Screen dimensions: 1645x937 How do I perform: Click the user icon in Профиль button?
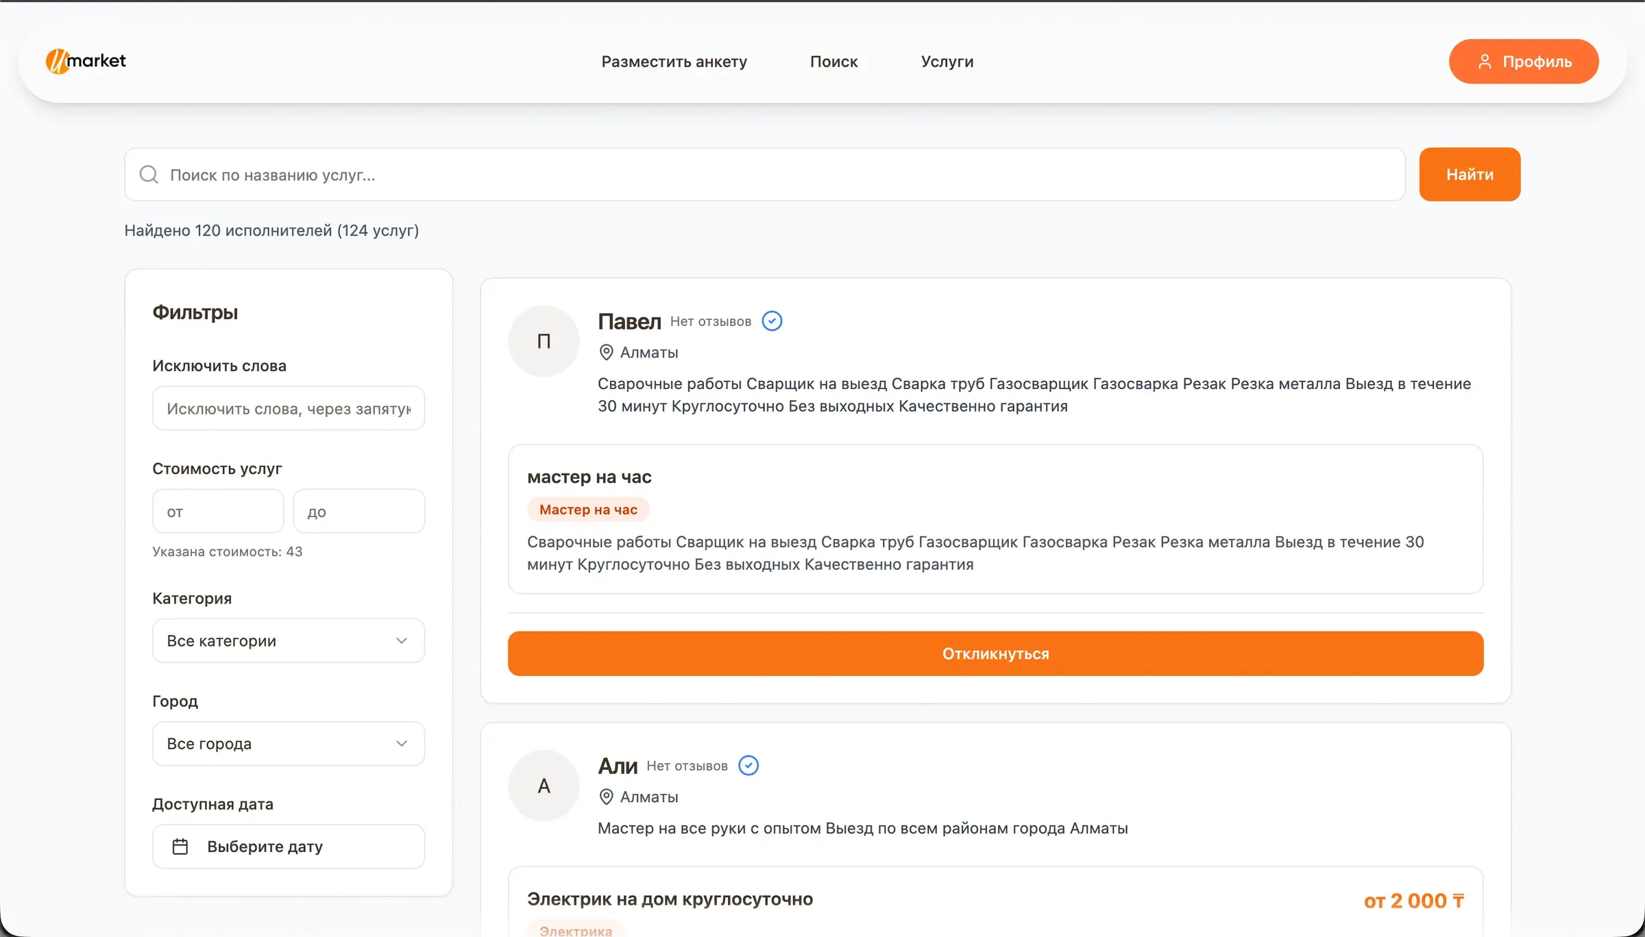[1485, 62]
